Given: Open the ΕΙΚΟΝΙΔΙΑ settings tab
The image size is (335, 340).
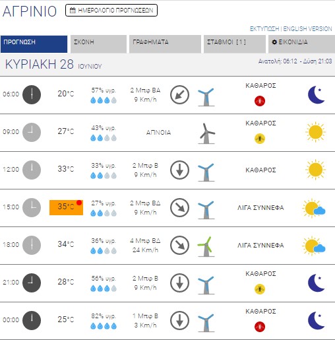Looking at the screenshot, I should click(301, 44).
